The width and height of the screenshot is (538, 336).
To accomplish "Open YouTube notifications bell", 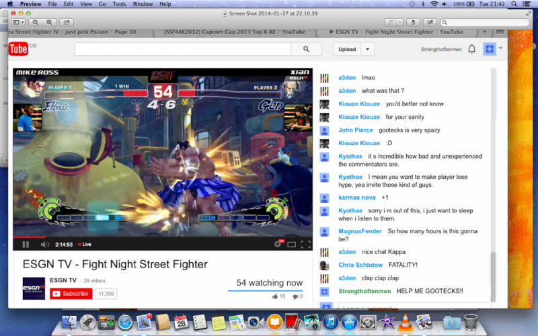I will coord(471,49).
